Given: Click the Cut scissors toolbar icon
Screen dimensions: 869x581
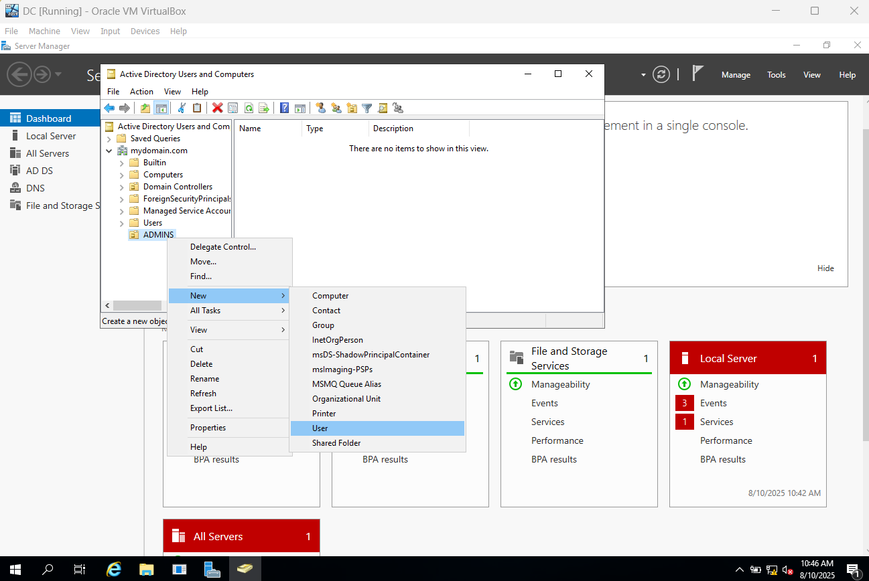Looking at the screenshot, I should (182, 108).
